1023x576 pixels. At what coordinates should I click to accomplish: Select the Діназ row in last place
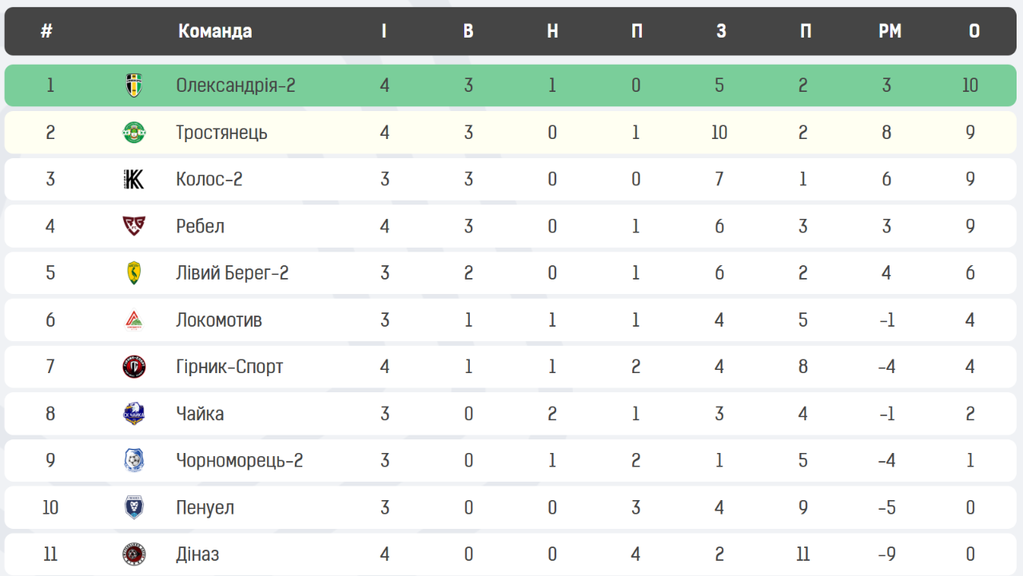(x=511, y=554)
